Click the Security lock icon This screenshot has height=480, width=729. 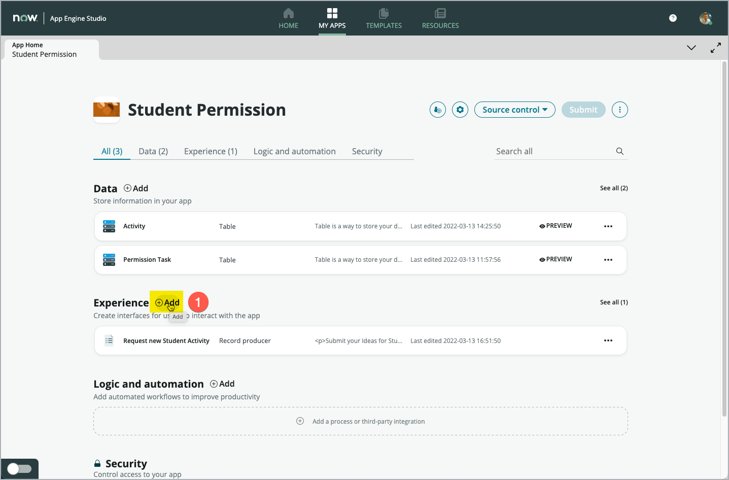[97, 463]
